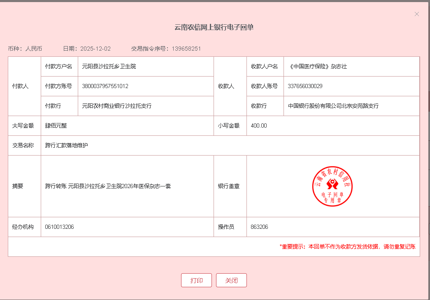
Task: Select the amount in words 肆佰元整
Action: [x=56, y=126]
